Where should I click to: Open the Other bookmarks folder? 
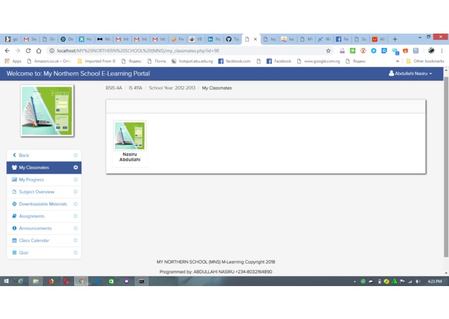425,61
